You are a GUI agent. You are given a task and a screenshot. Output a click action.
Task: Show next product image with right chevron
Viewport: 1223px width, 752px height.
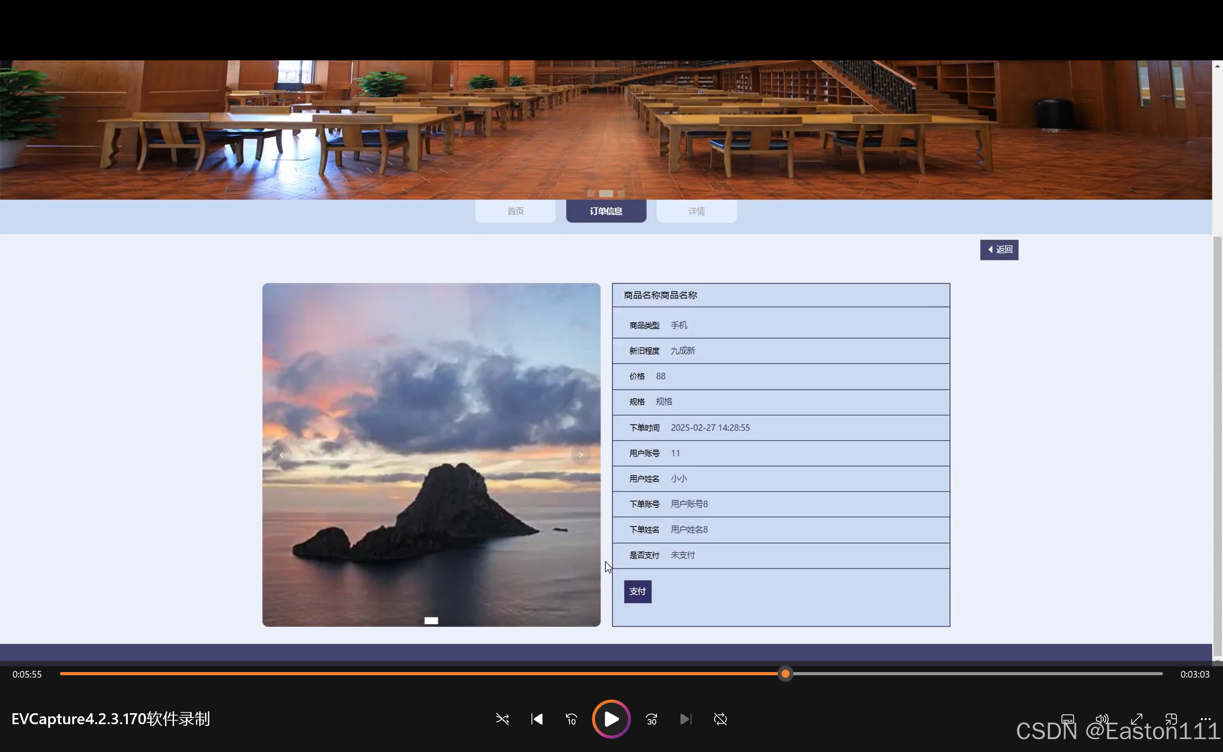point(581,455)
